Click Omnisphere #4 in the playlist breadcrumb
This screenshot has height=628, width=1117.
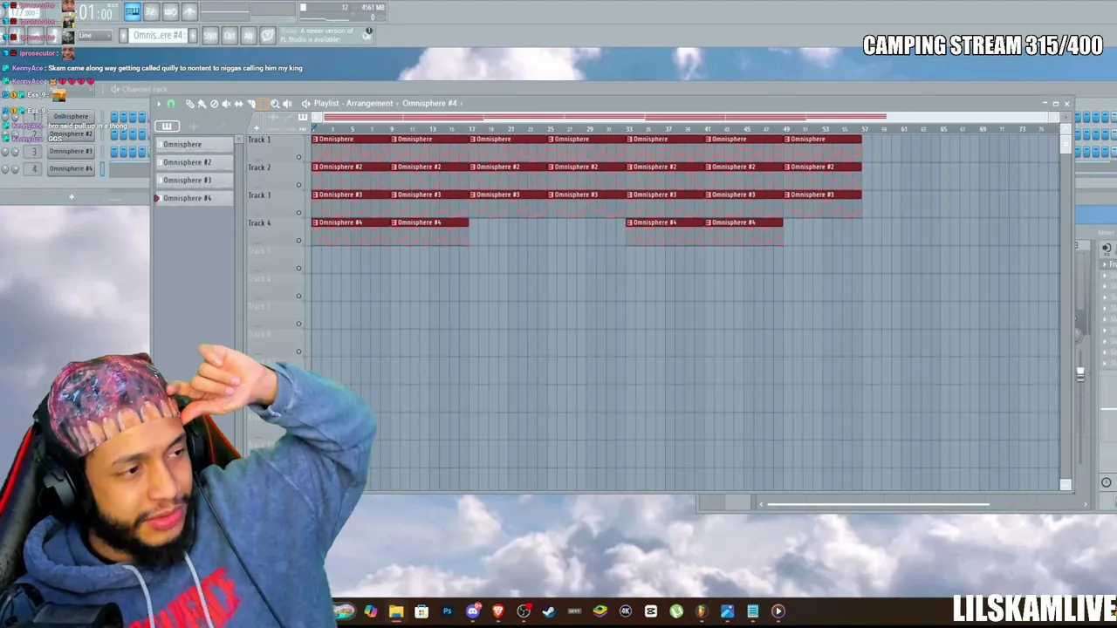click(x=429, y=104)
